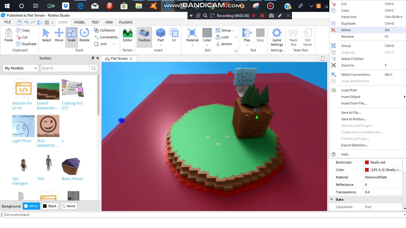Toggle Collisions in Tools group
This screenshot has width=406, height=228.
(105, 30)
